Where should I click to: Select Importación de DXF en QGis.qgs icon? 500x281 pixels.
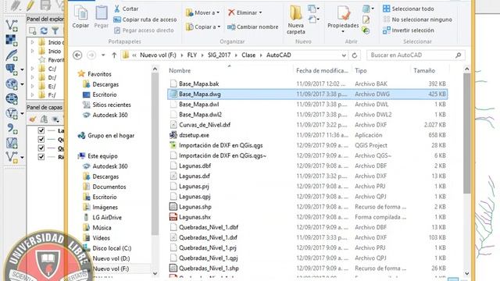[x=173, y=145]
